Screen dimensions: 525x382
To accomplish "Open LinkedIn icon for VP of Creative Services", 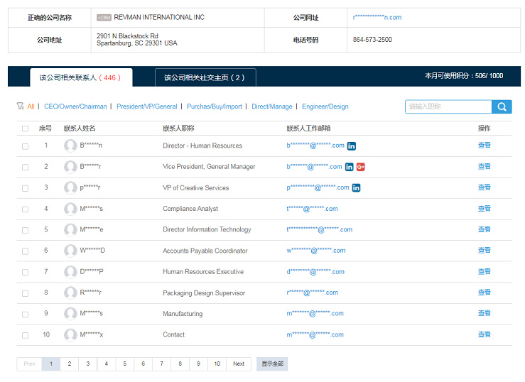I will point(356,188).
